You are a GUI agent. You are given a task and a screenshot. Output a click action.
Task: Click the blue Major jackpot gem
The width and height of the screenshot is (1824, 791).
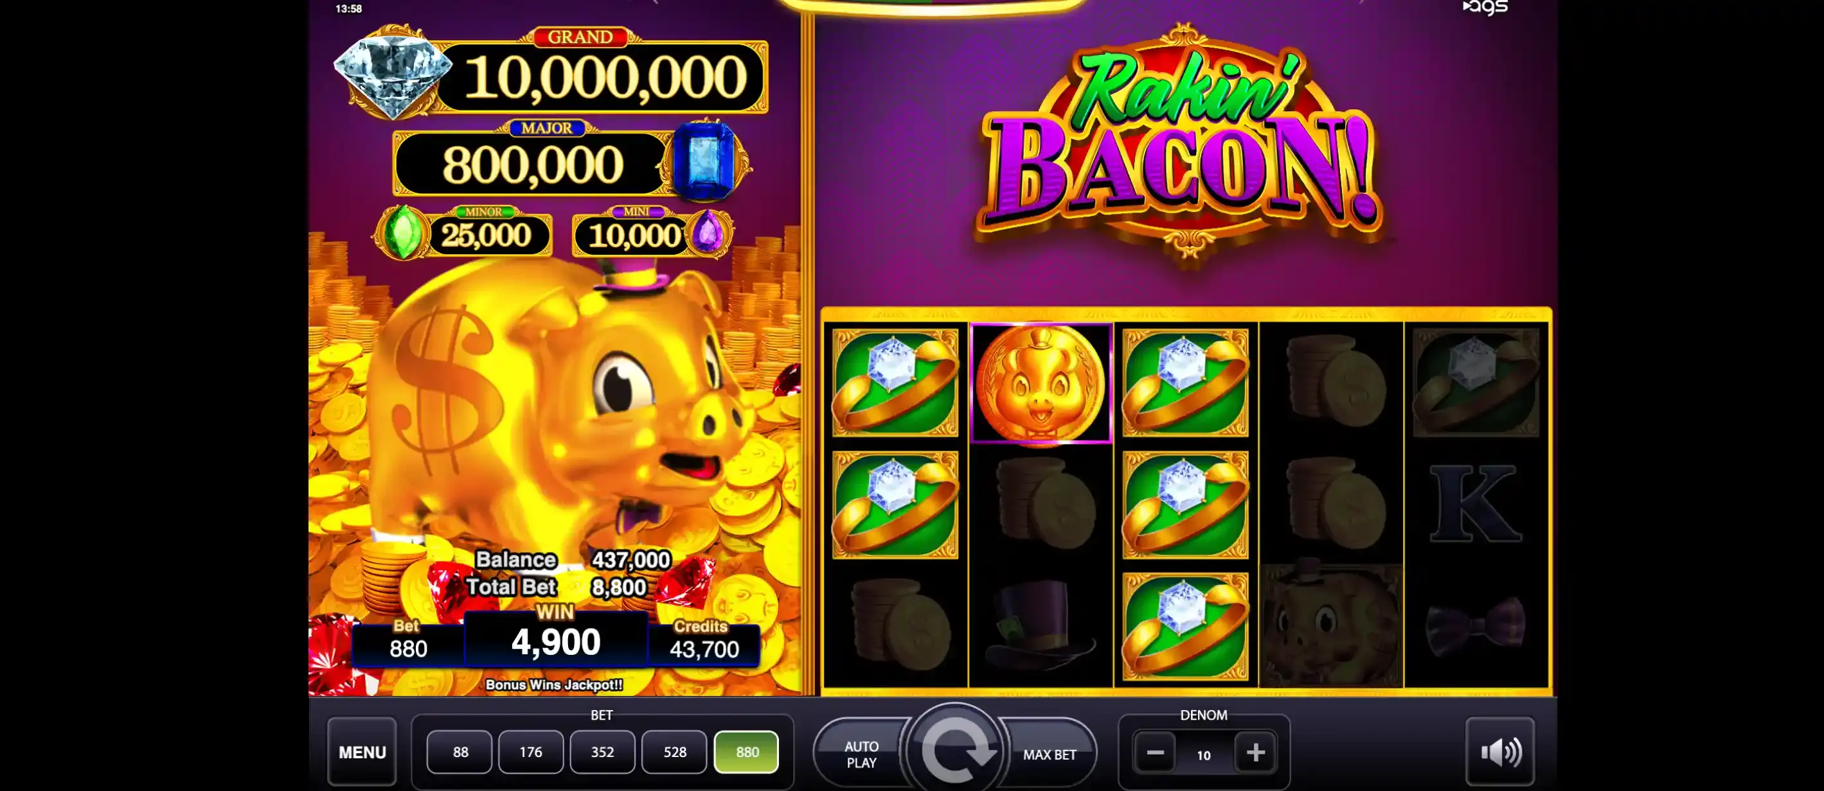704,162
